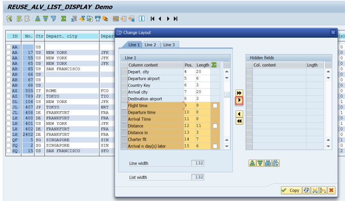
Task: Open the word processing export icon
Action: (x=82, y=19)
